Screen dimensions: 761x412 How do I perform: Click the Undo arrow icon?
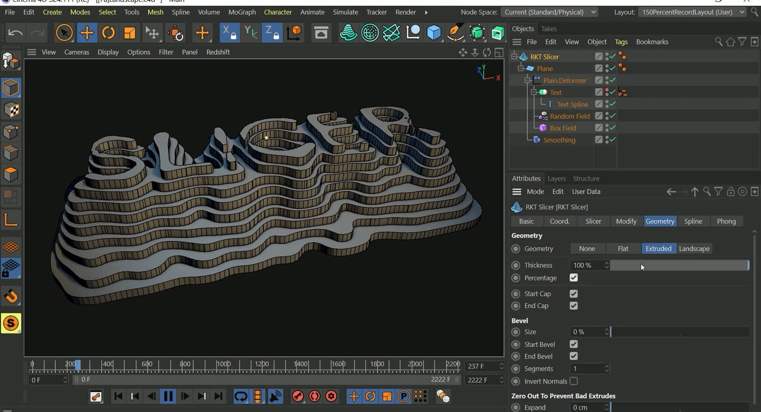16,33
